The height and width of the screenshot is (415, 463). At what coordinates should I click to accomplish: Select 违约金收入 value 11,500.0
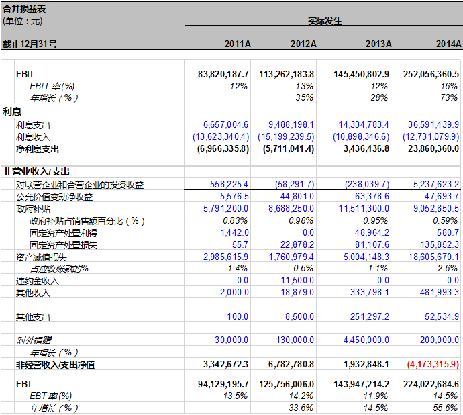click(x=298, y=280)
